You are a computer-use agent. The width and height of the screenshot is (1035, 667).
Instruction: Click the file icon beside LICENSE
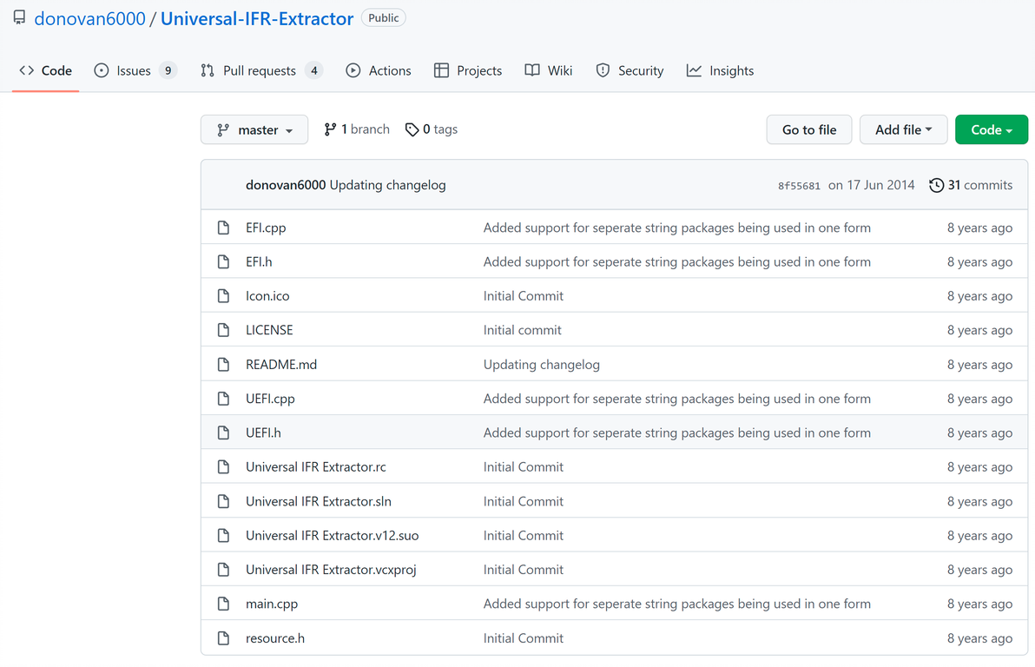(223, 330)
